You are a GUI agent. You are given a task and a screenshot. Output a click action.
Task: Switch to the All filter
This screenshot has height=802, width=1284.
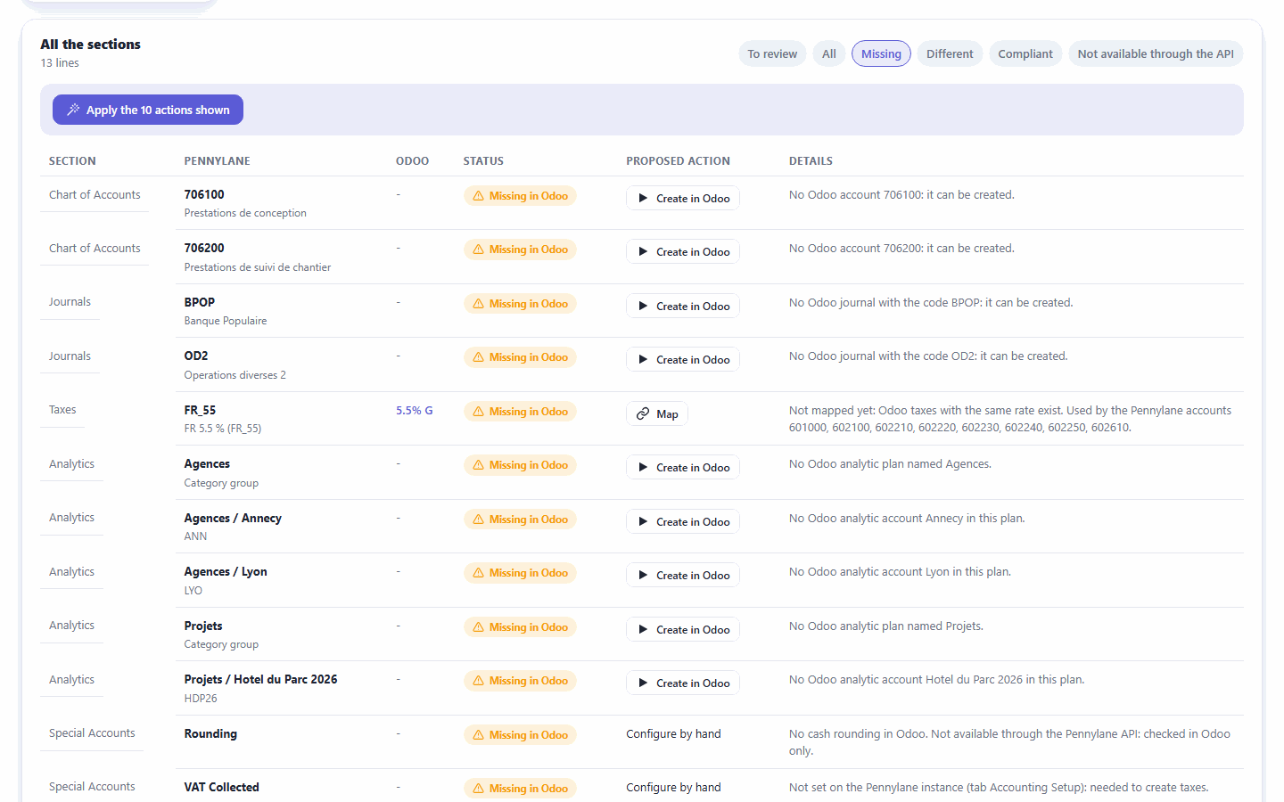[829, 53]
